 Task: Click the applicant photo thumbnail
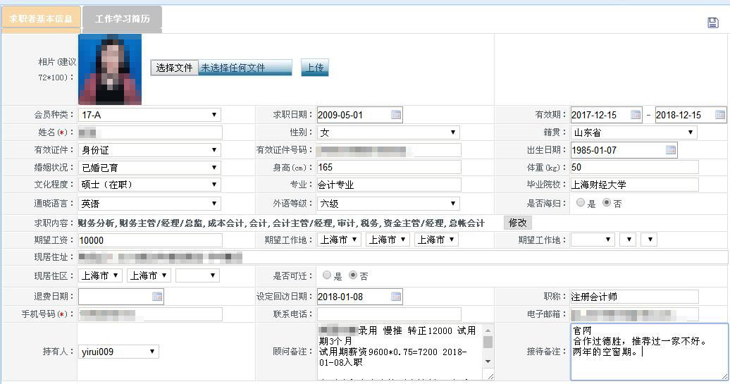[110, 69]
